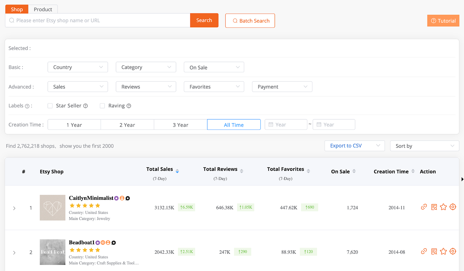Sort table by Total Reviews arrows

click(x=242, y=171)
